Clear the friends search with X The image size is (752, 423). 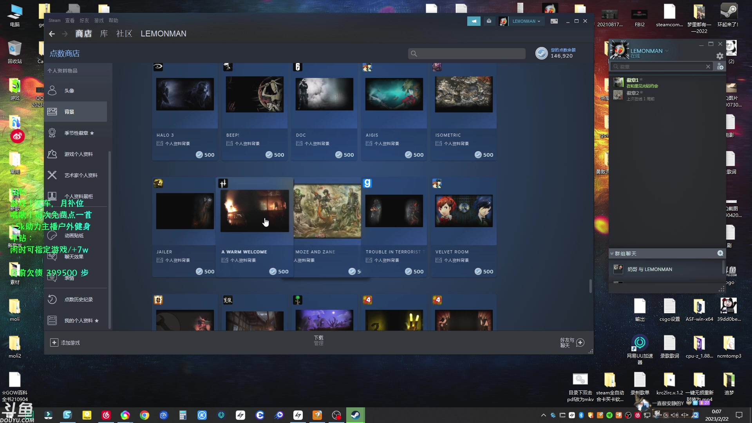[x=708, y=67]
